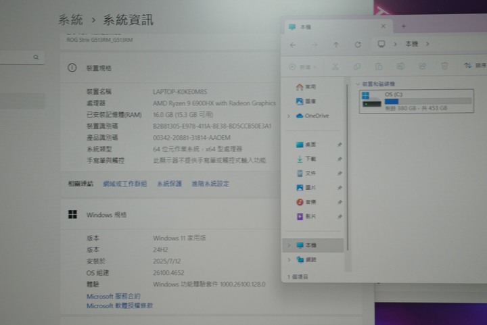Open Advanced system settings link
487x325 pixels.
point(210,184)
